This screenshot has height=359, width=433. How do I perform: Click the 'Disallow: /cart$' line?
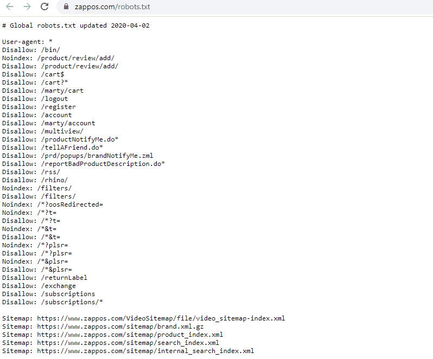[33, 74]
